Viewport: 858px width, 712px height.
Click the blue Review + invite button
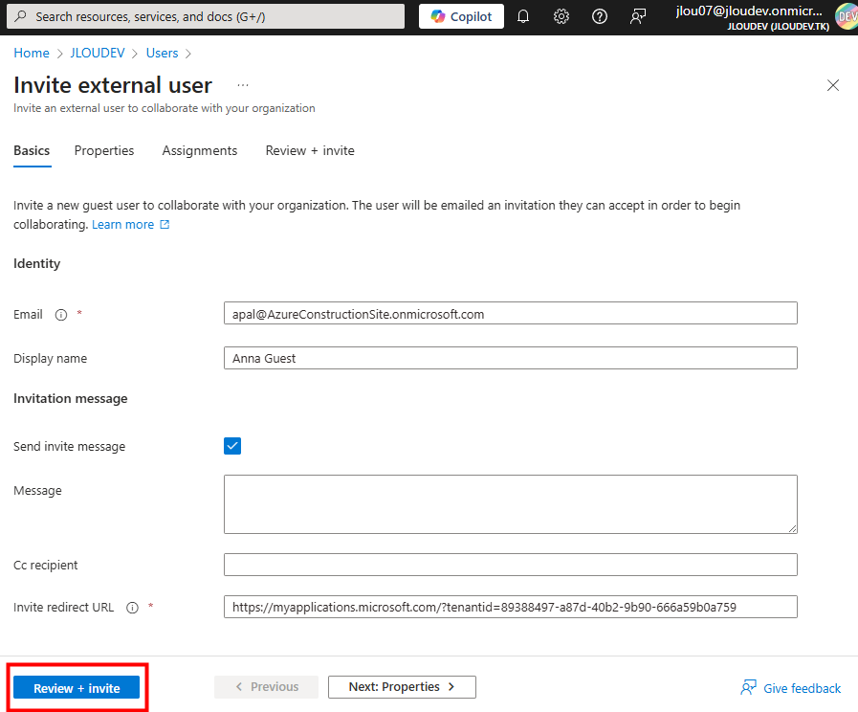click(77, 688)
